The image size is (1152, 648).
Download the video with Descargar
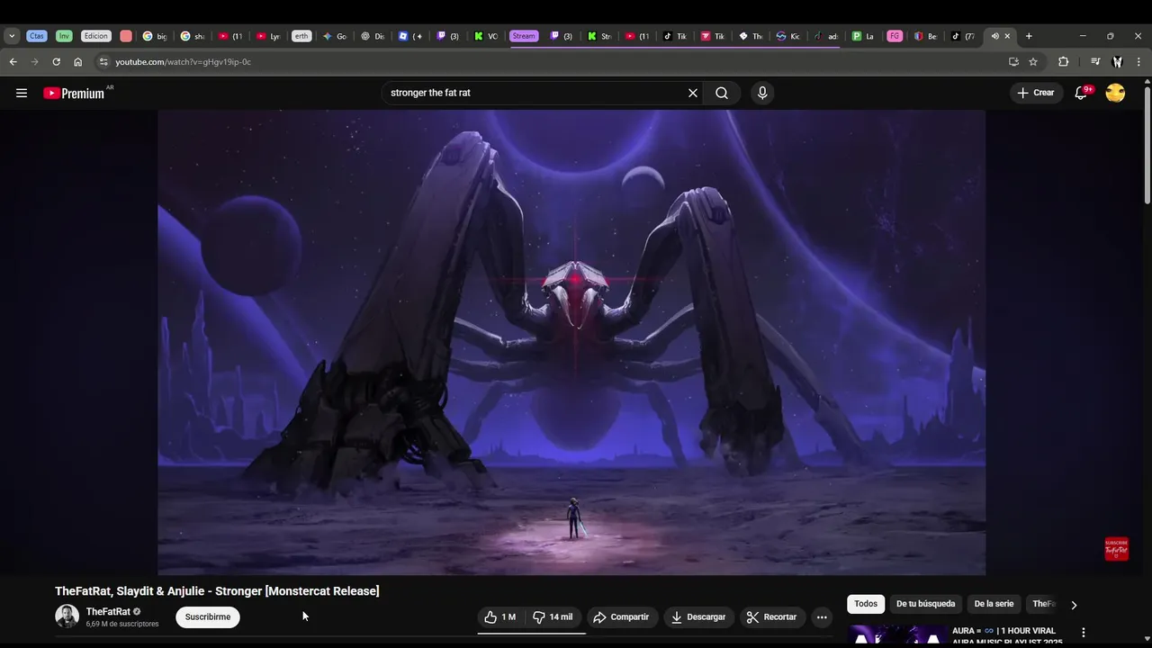point(698,617)
